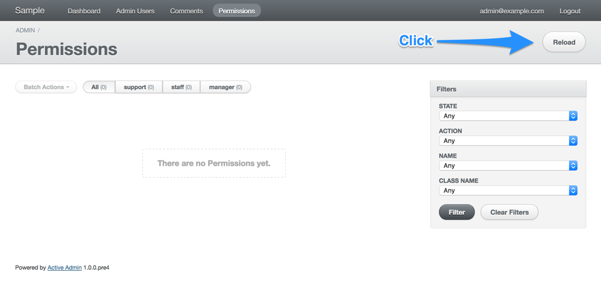The image size is (601, 294).
Task: Open the Batch Actions dropdown
Action: point(46,87)
